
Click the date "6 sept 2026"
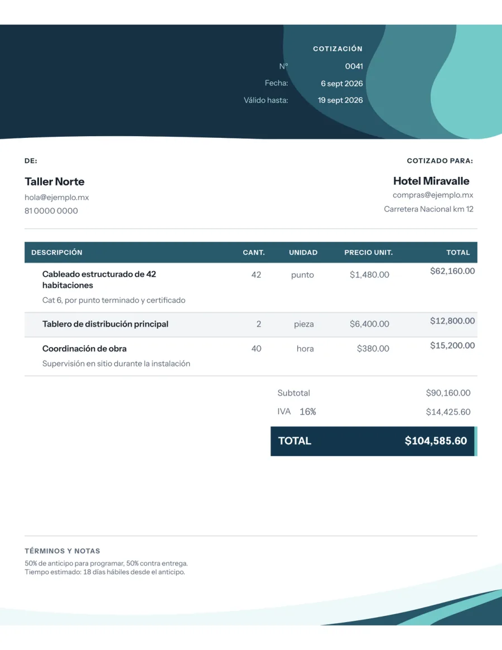(341, 83)
